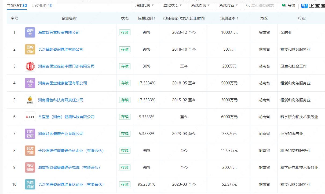Screen dimensions: 325x194
Task: Click the 17.3334% shareholding cell
Action: 147,83
